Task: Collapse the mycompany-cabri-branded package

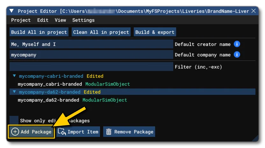Action: (x=14, y=76)
